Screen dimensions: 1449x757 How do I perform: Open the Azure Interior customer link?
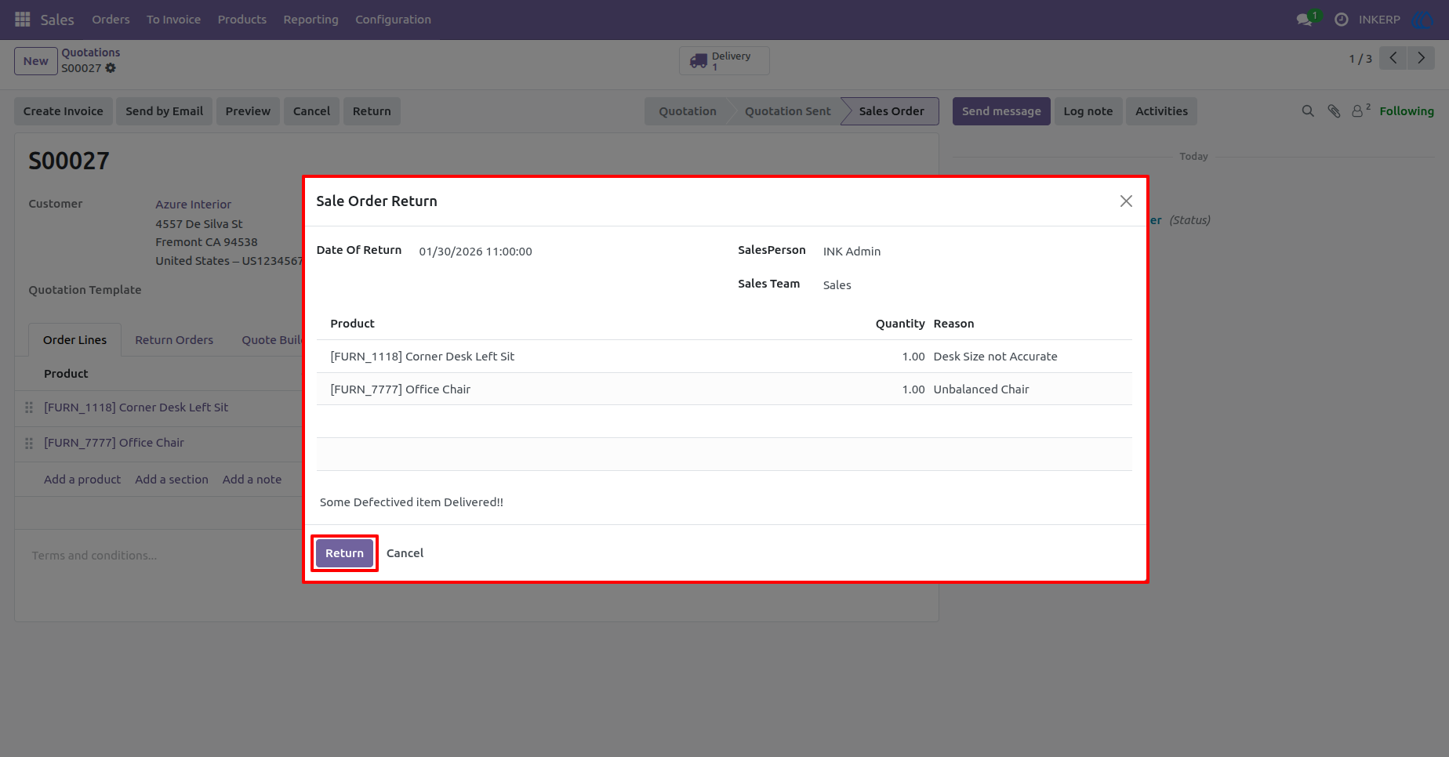pos(193,205)
